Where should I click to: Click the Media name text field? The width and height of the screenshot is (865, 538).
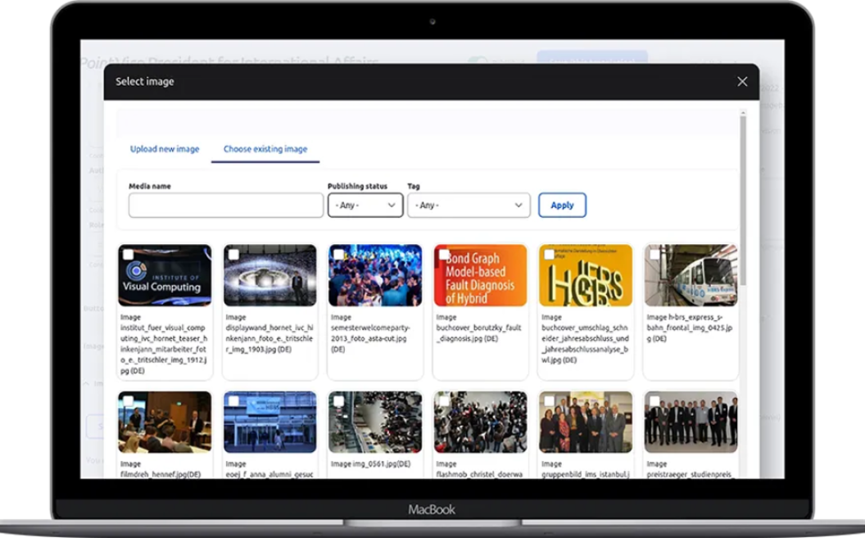[x=226, y=206]
